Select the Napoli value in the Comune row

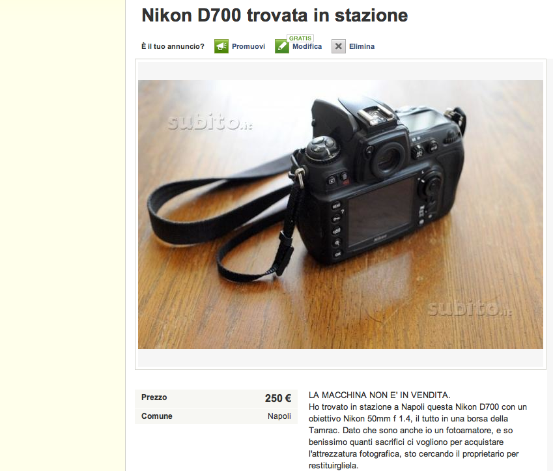(x=279, y=416)
